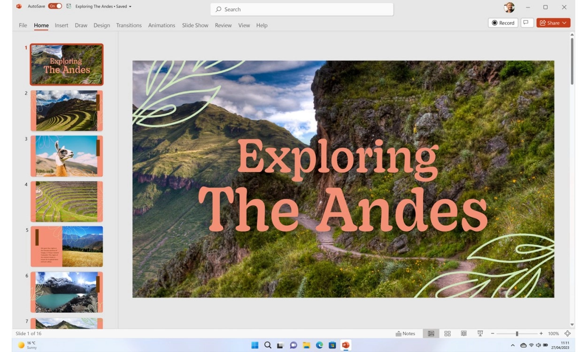
Task: Open Reading View from status bar
Action: [463, 333]
